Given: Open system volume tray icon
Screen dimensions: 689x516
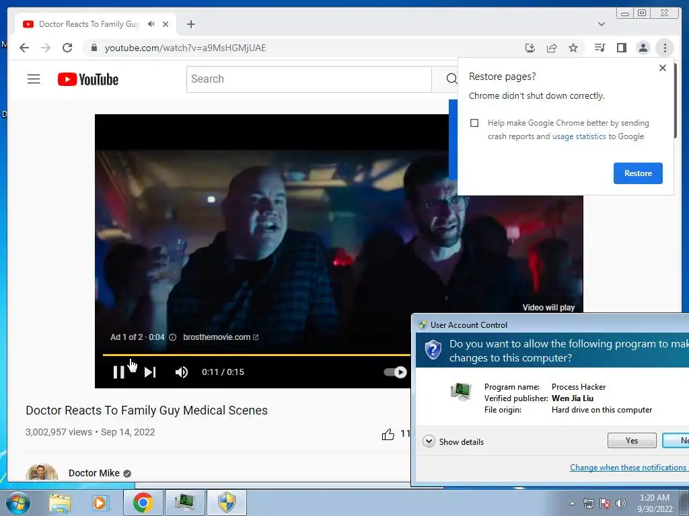Looking at the screenshot, I should pos(621,503).
